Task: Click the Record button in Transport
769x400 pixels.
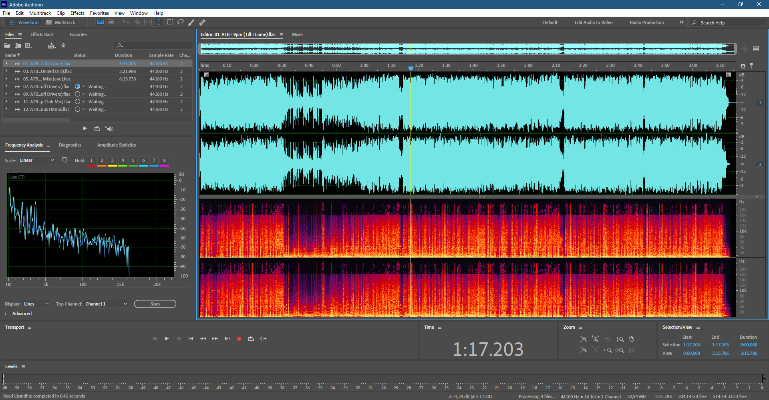Action: [x=239, y=339]
